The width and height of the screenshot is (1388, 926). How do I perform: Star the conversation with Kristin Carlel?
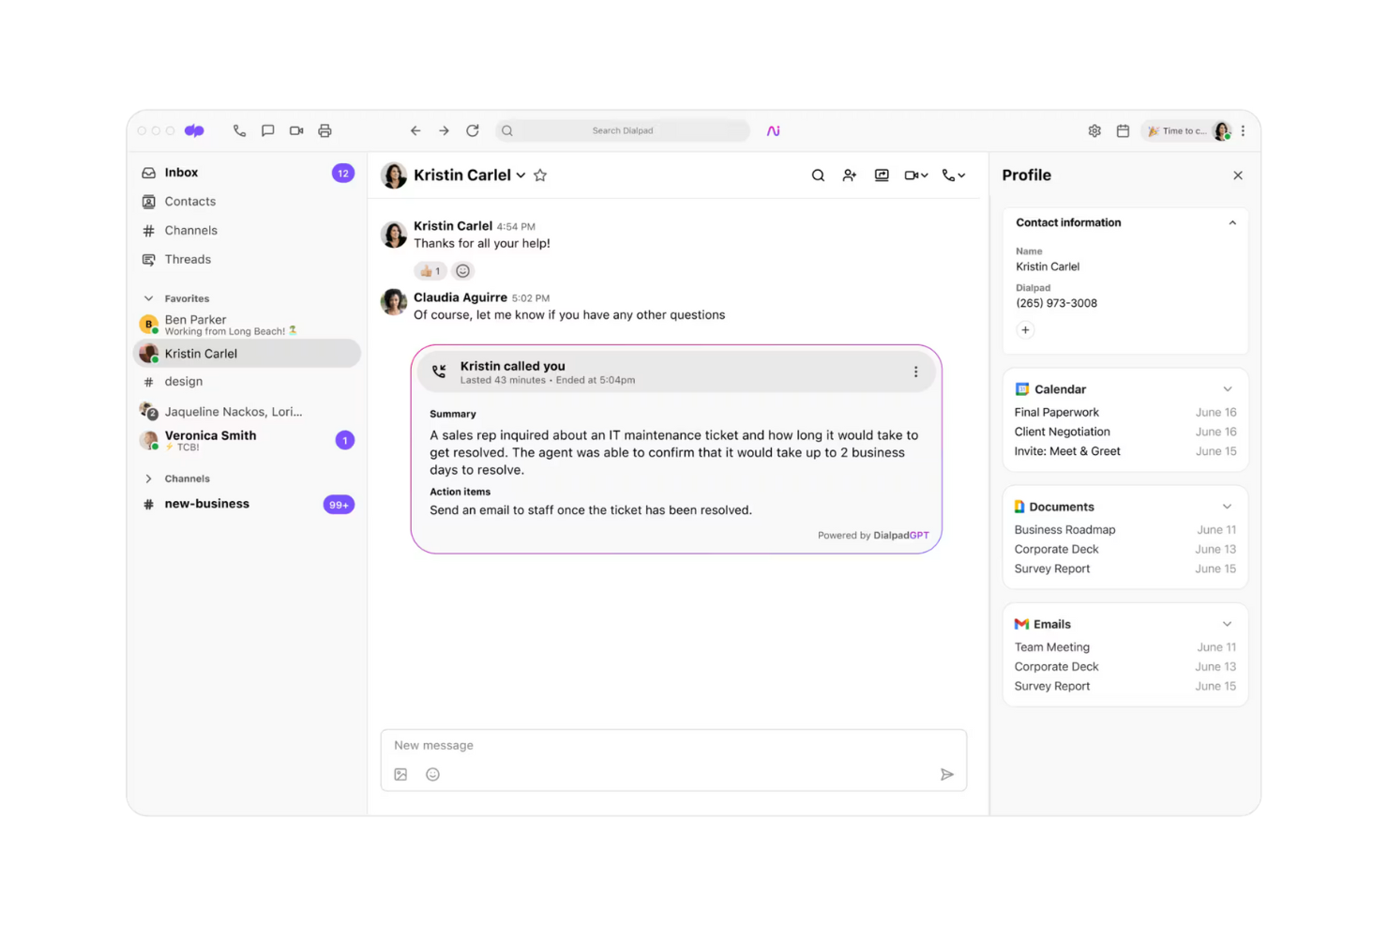[540, 175]
